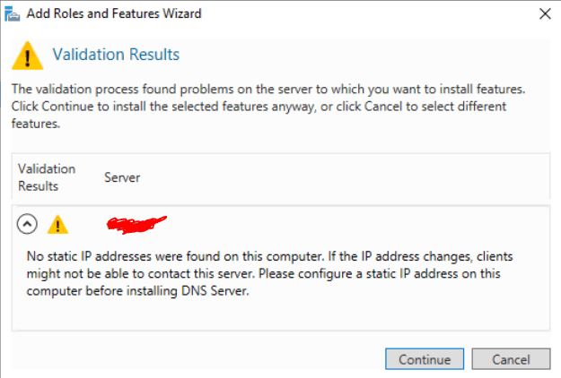561x378 pixels.
Task: Click the line "The validation process found problems"
Action: point(268,89)
